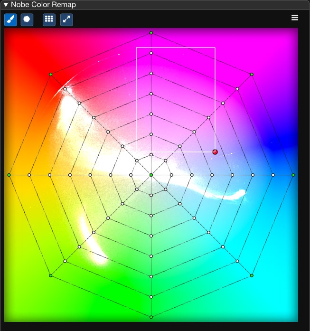The width and height of the screenshot is (310, 331).
Task: Click the outermost white node on the top spoke
Action: tap(151, 53)
